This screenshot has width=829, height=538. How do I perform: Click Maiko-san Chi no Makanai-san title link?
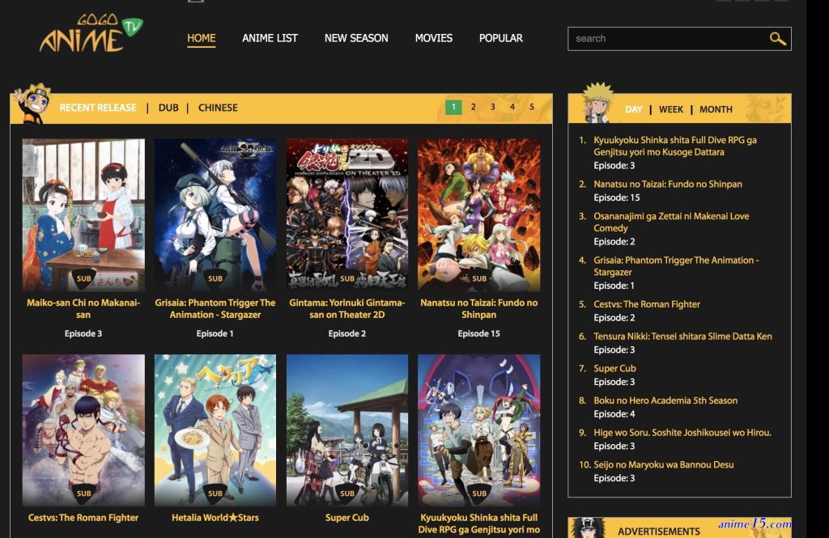click(x=83, y=308)
